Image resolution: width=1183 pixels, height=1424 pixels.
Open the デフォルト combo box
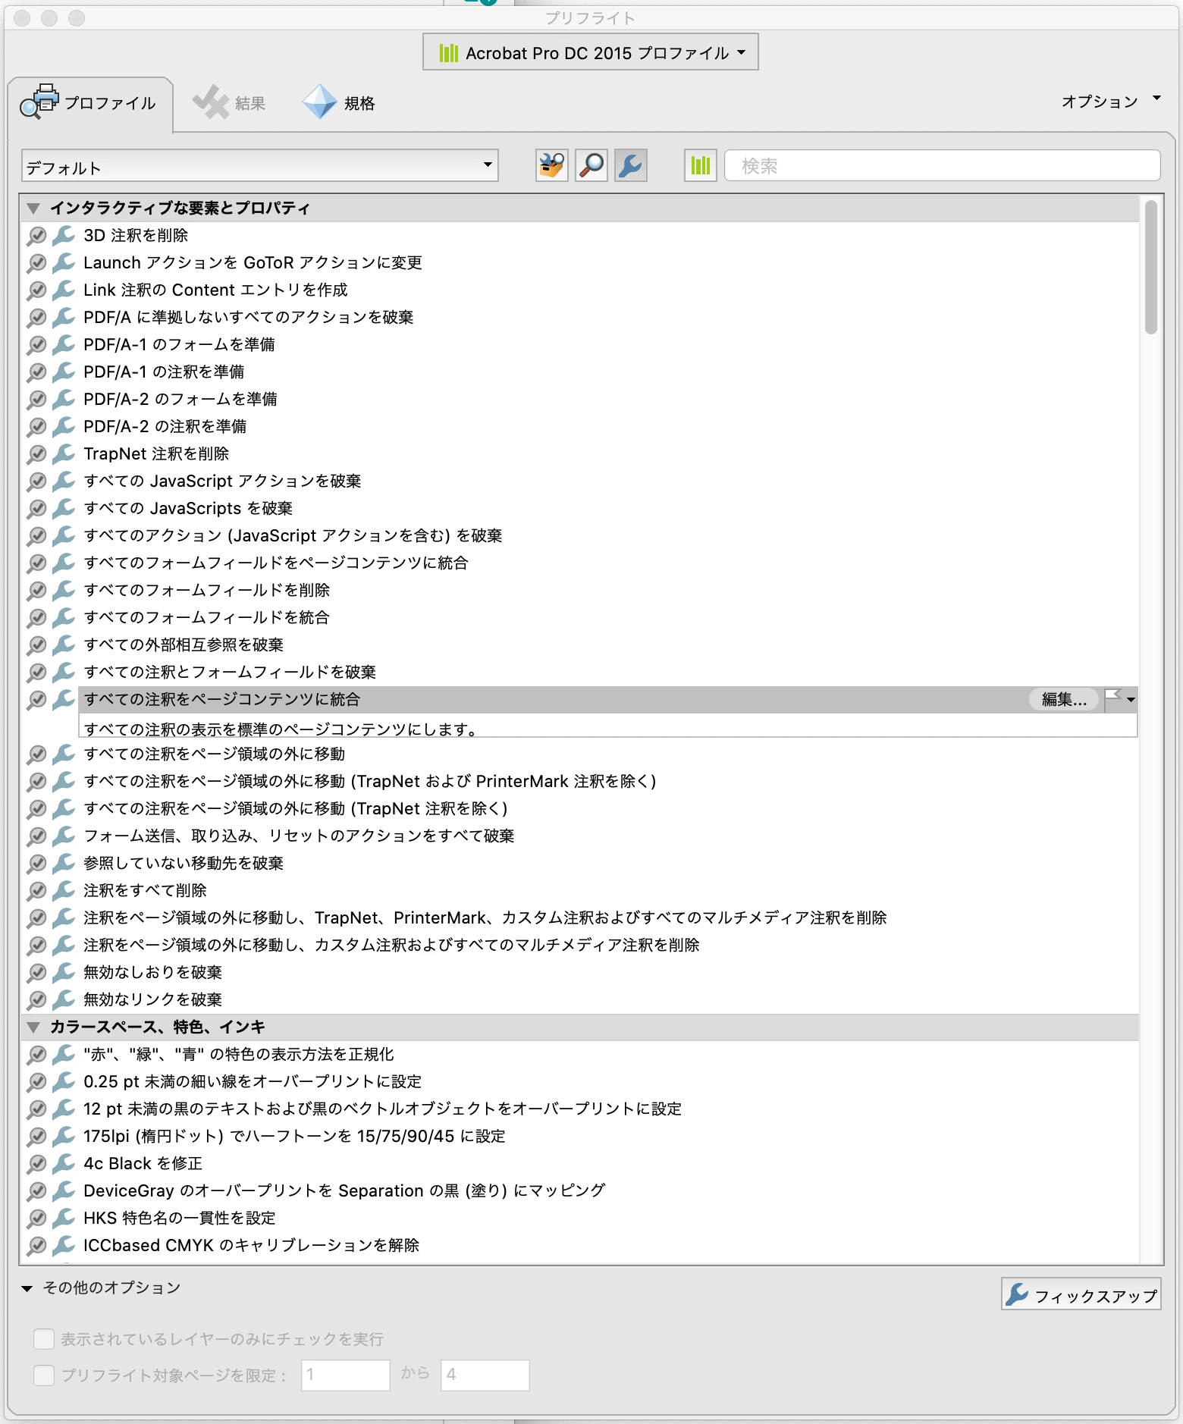click(259, 166)
